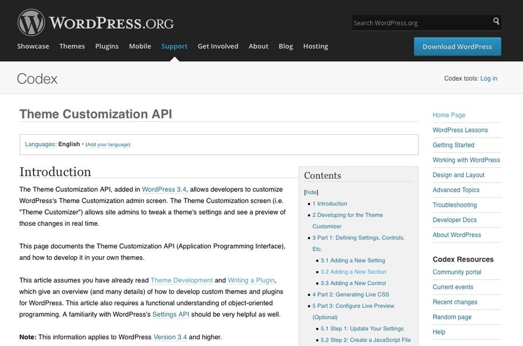Open the Plugins menu item
Screen dimensions: 523x346
click(x=107, y=46)
